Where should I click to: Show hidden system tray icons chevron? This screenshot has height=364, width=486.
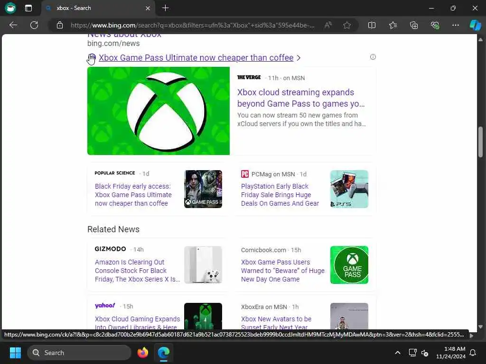click(x=398, y=353)
